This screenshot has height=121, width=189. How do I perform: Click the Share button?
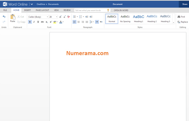click(185, 4)
